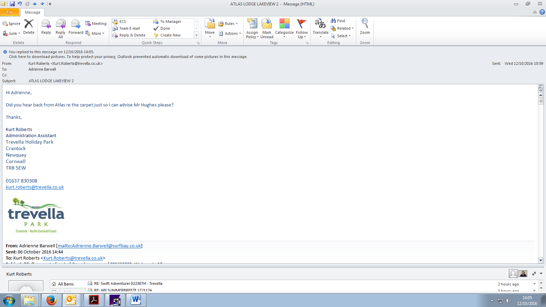The height and width of the screenshot is (307, 546).
Task: Go to the next item arrow
Action: click(42, 4)
